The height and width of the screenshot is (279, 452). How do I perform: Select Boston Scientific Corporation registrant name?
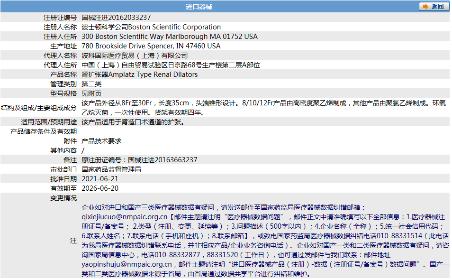tap(151, 27)
